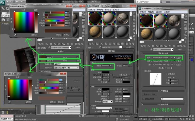
Task: Open Material #33 name dropdown in V-Ray editor
Action: [x=121, y=47]
